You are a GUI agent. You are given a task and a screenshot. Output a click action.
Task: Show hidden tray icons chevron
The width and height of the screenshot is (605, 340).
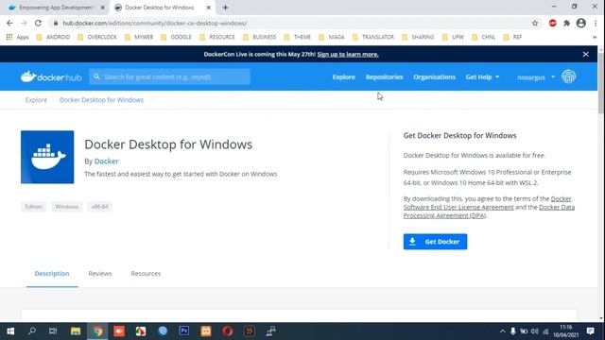502,331
